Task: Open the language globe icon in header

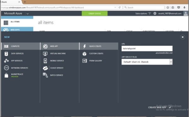Action: (155, 14)
